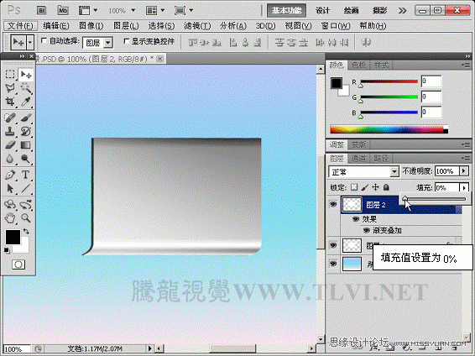This screenshot has width=475, height=356.
Task: Switch to the 通道 tab
Action: (x=358, y=158)
